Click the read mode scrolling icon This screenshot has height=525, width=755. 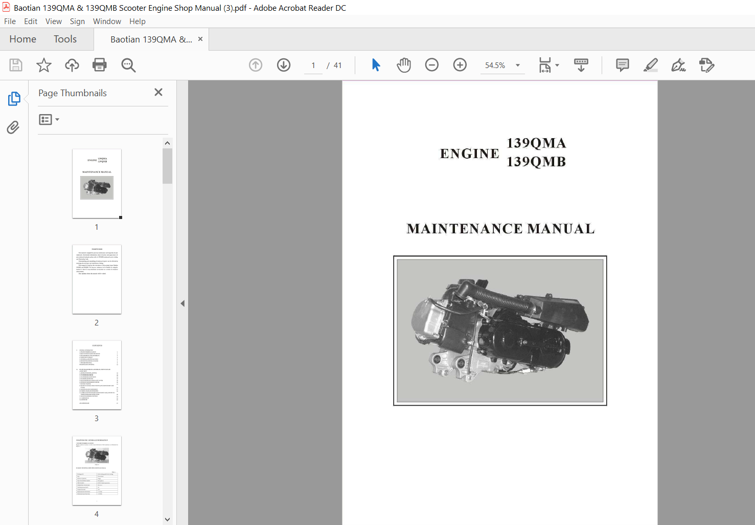(581, 65)
